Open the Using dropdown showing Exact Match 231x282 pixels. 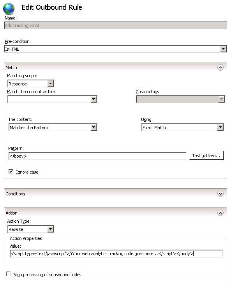point(182,127)
